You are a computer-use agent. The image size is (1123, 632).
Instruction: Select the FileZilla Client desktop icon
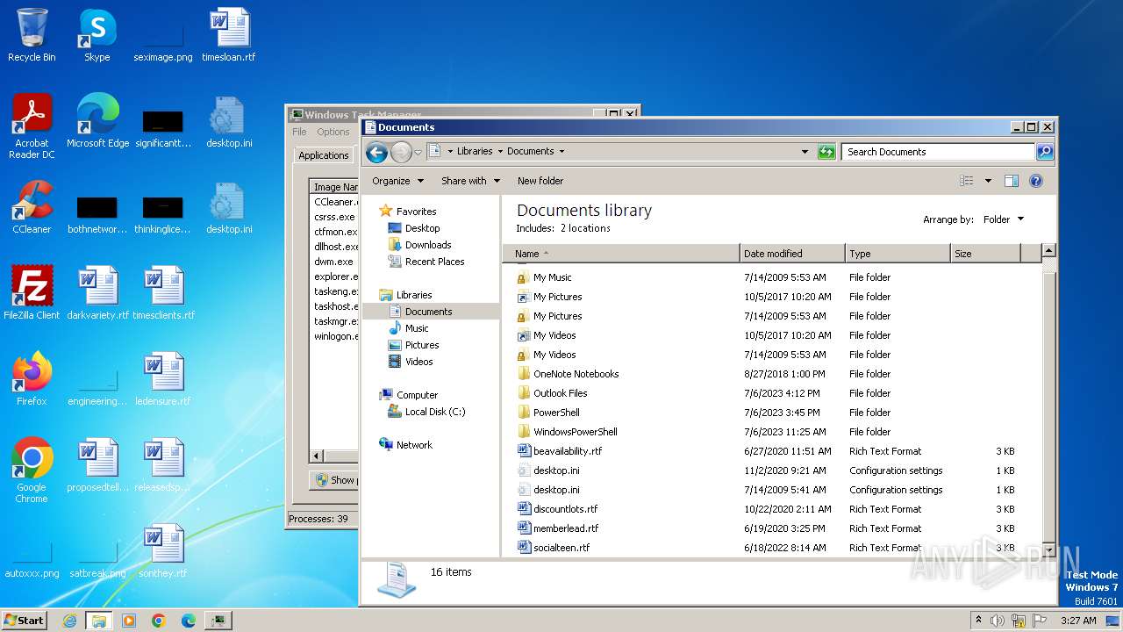(x=32, y=293)
